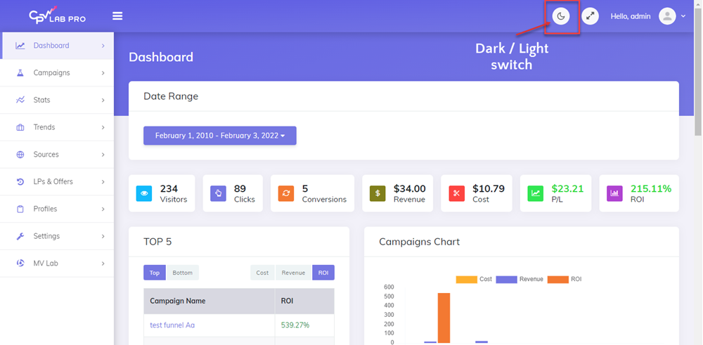
Task: Switch TOP 5 to Bottom
Action: click(182, 273)
